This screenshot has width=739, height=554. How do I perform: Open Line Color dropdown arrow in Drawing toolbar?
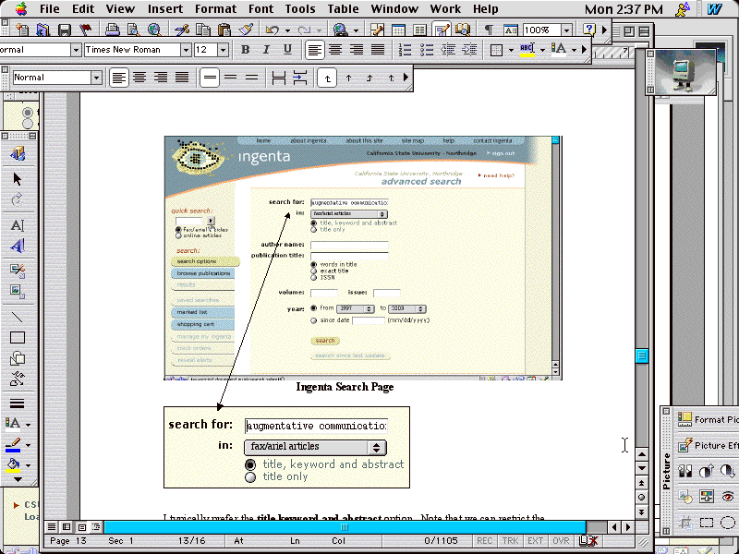pyautogui.click(x=29, y=445)
